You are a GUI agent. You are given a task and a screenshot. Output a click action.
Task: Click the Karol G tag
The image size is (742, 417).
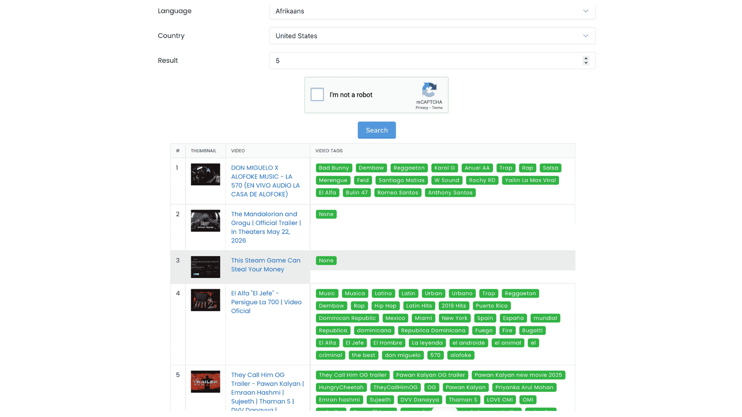coord(444,168)
